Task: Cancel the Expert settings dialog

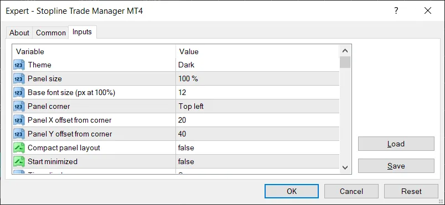Action: (351, 191)
